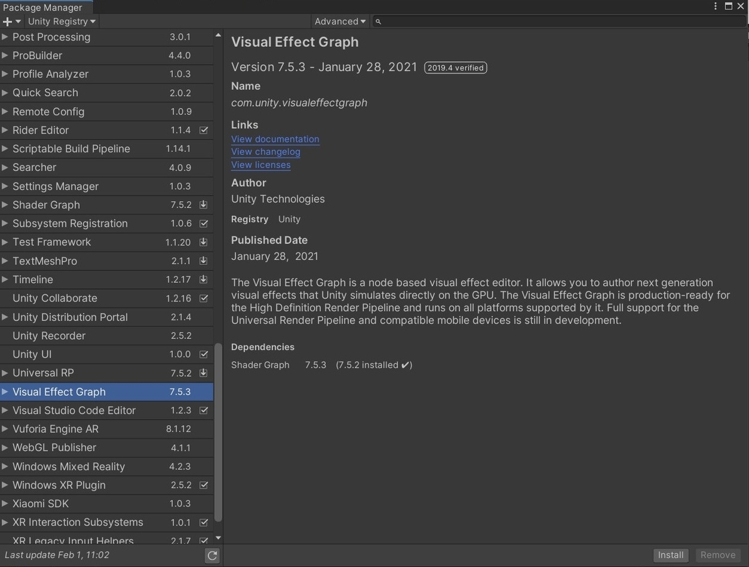Open View changelog link
Image resolution: width=749 pixels, height=567 pixels.
click(x=266, y=152)
